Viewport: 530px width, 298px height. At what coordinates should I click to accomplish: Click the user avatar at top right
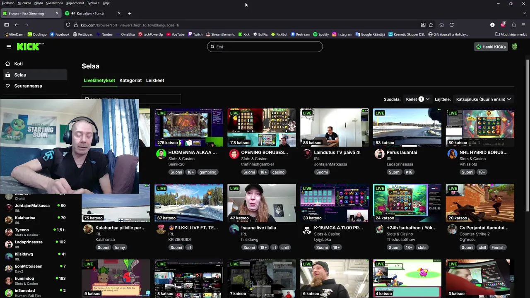[x=515, y=47]
